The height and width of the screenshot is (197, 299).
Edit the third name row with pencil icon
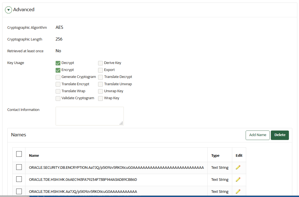point(238,191)
